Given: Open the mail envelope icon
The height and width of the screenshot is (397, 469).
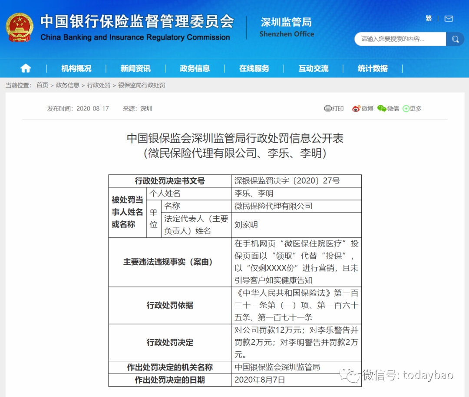Looking at the screenshot, I should pyautogui.click(x=449, y=19).
